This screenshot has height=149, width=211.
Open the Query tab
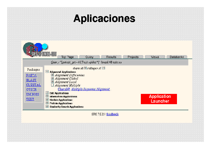coord(89,57)
